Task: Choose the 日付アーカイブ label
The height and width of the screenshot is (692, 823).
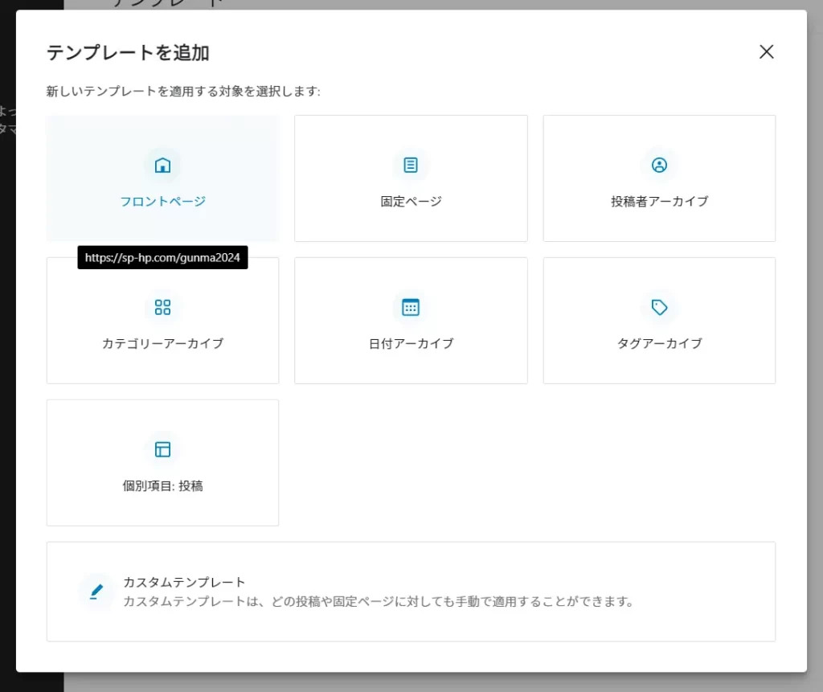Action: coord(411,343)
